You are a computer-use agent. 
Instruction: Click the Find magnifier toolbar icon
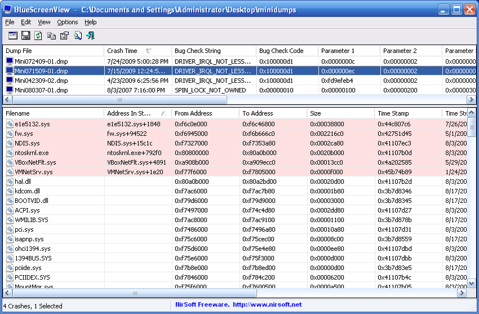[77, 36]
